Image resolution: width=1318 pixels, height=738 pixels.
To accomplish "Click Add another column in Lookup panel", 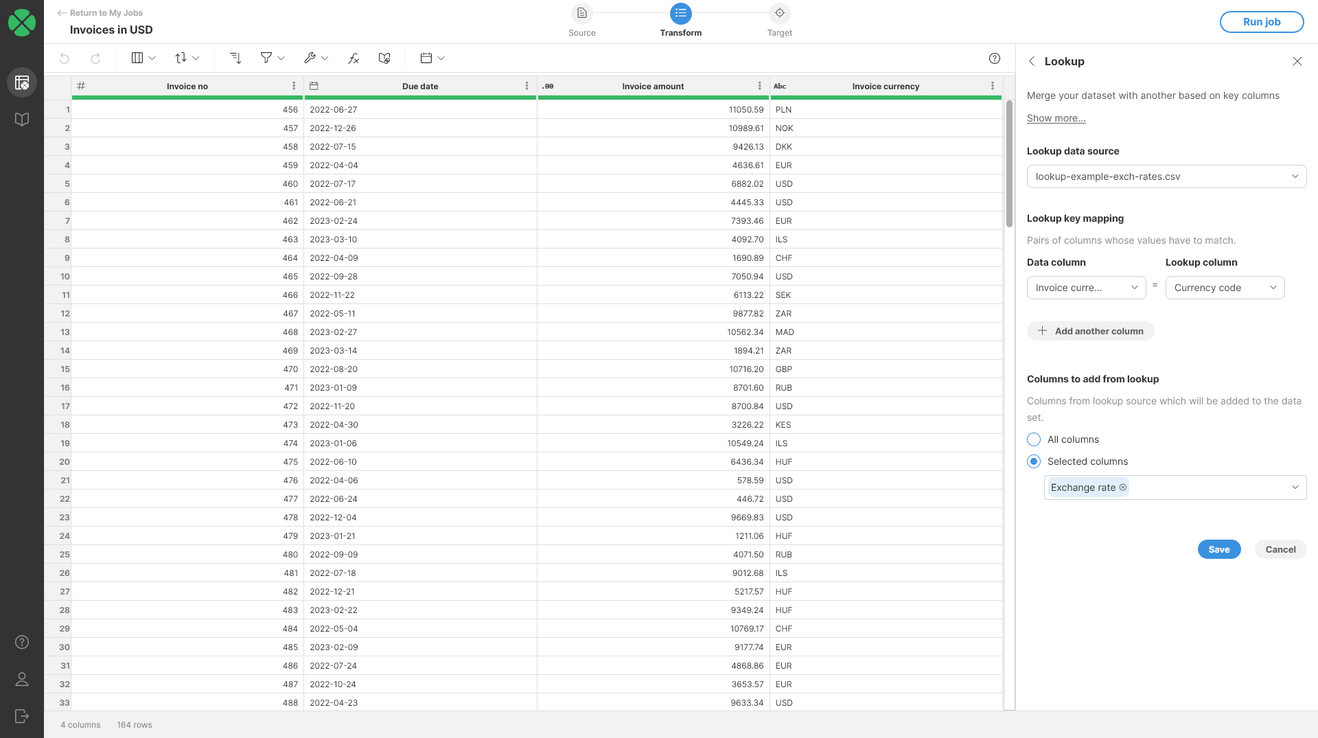I will click(1090, 331).
